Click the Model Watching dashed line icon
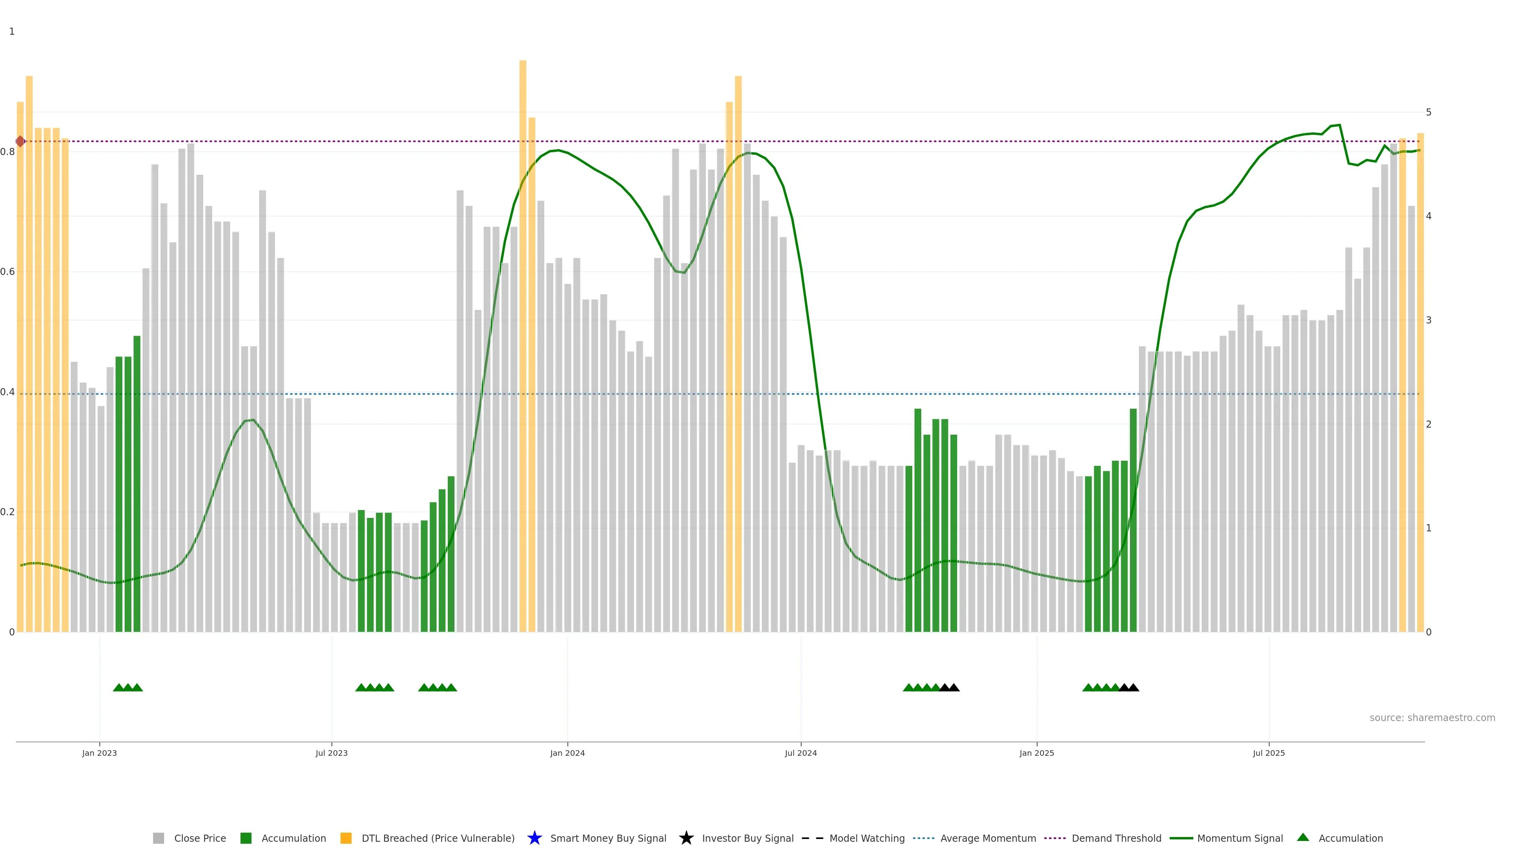The height and width of the screenshot is (852, 1515). (812, 838)
